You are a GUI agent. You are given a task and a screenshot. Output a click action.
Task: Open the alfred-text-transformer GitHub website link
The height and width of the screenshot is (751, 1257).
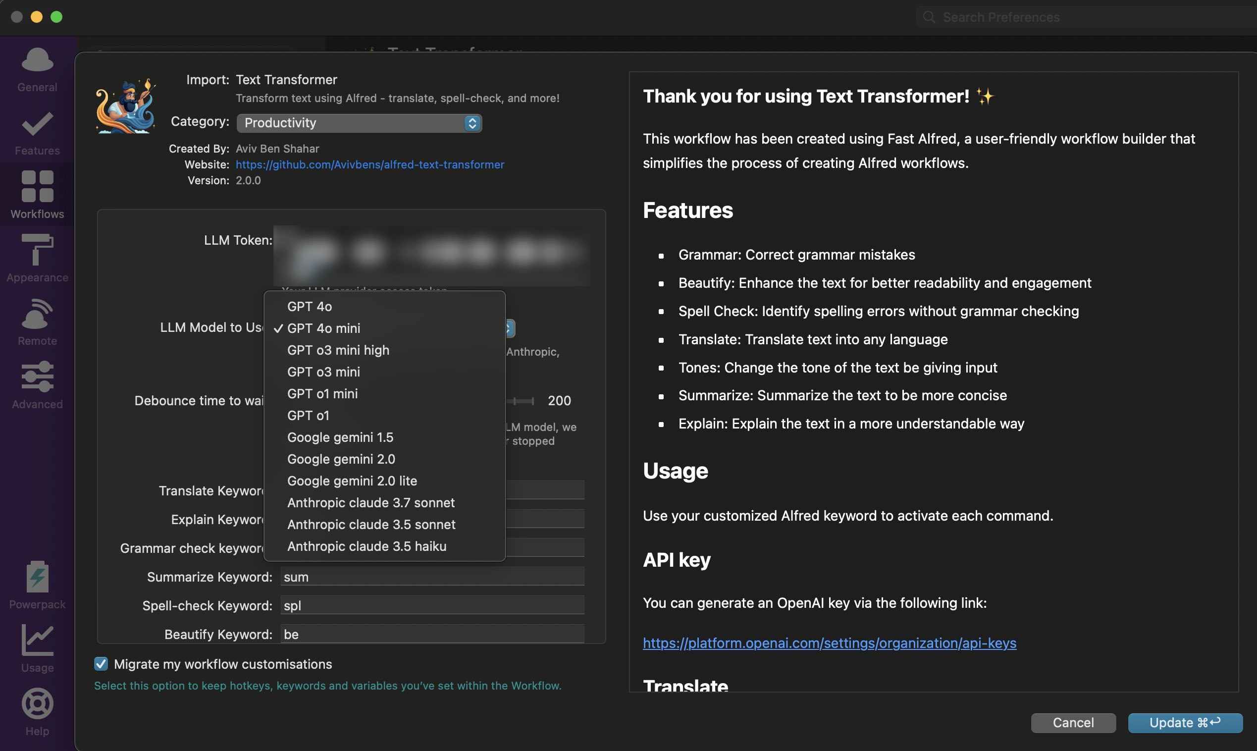tap(370, 164)
